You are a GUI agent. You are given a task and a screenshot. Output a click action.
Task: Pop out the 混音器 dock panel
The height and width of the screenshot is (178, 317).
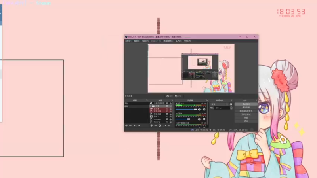[x=207, y=100]
